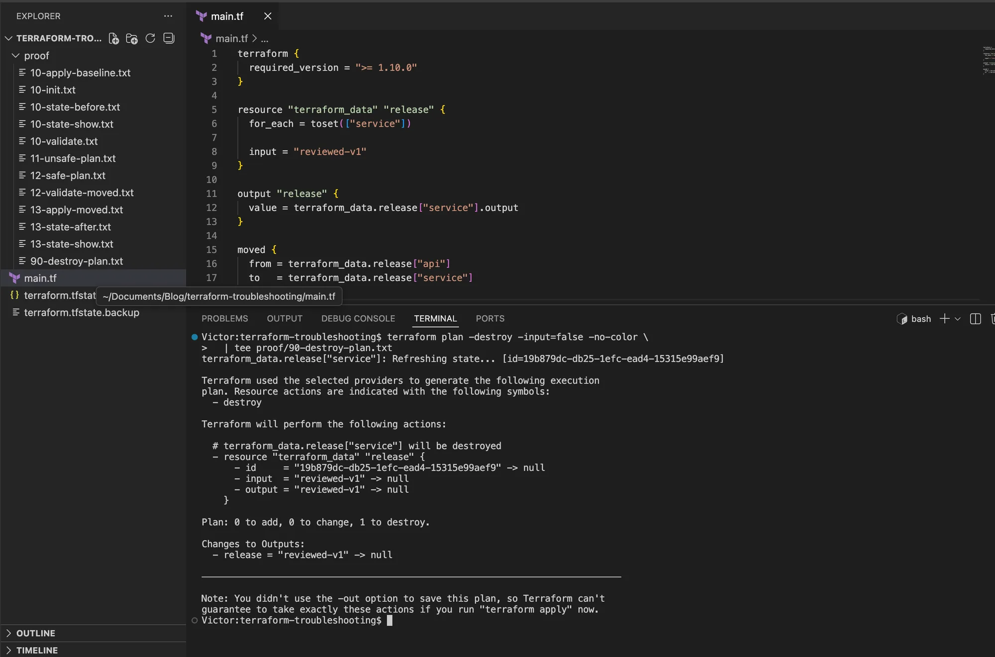Screen dimensions: 995x657
Task: Click line number 15 in the gutter
Action: point(211,250)
